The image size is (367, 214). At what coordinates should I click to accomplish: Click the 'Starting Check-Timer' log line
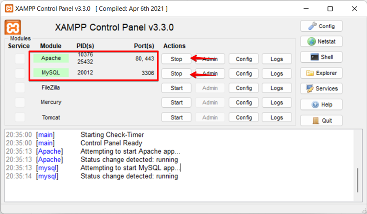coord(112,135)
